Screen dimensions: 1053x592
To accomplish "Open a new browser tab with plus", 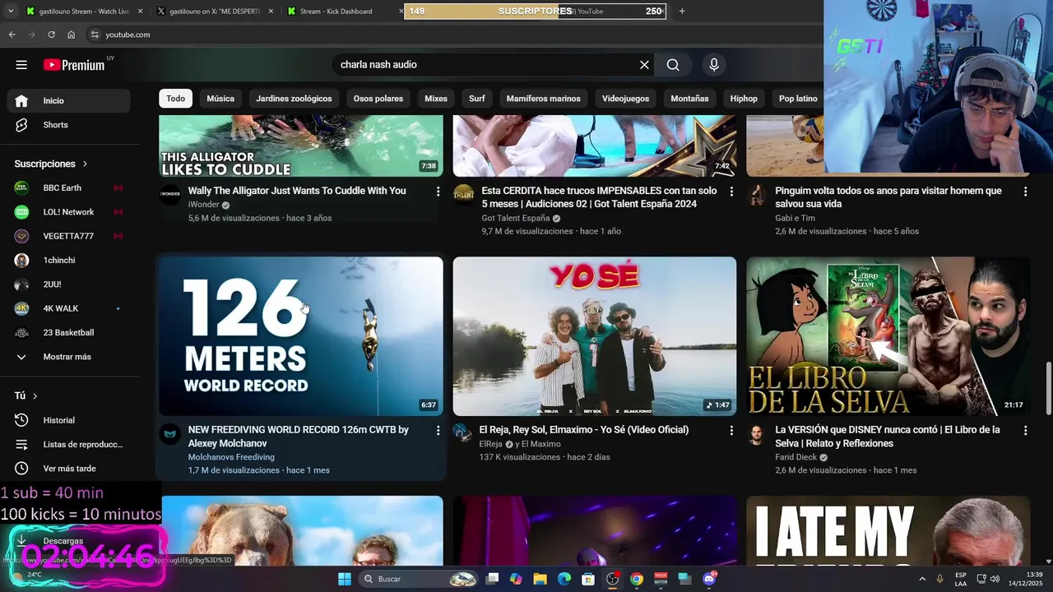I will [682, 11].
